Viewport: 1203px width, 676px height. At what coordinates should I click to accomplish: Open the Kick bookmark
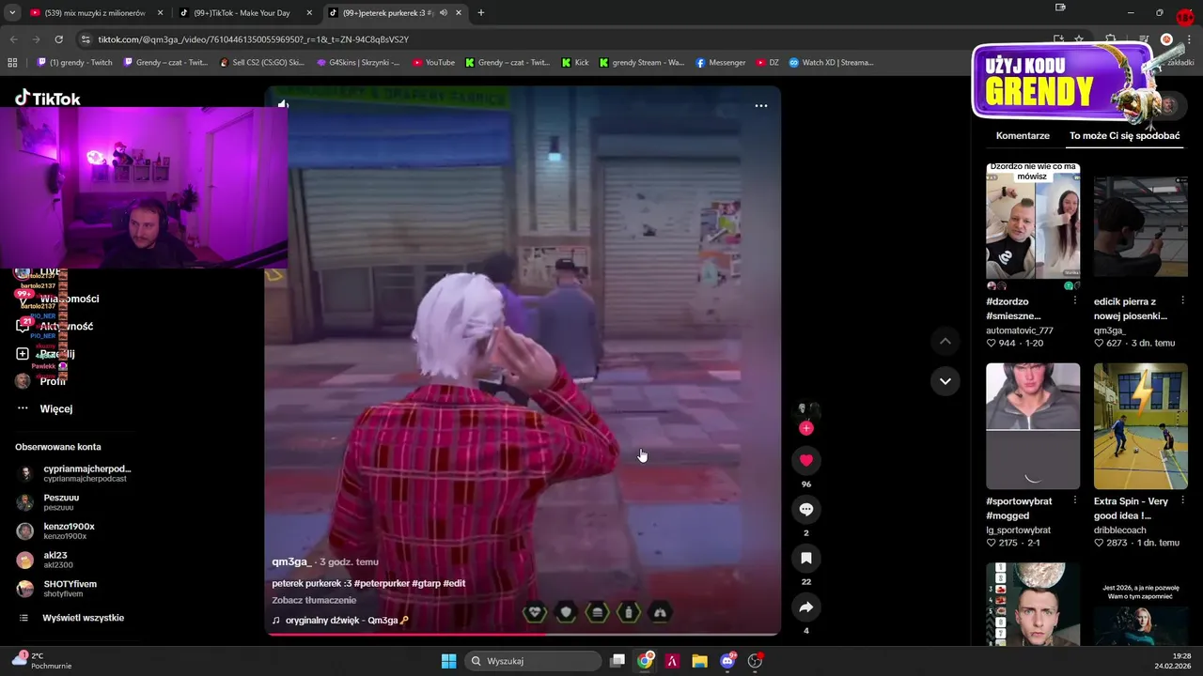coord(575,63)
